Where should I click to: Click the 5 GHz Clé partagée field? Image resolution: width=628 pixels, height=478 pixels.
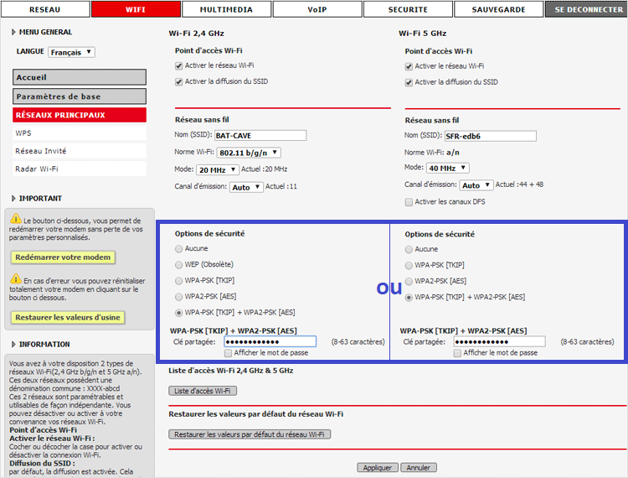499,341
